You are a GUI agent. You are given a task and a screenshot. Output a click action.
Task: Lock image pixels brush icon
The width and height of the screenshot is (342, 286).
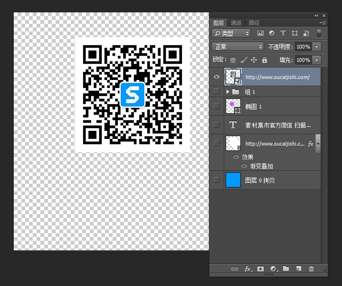point(243,59)
